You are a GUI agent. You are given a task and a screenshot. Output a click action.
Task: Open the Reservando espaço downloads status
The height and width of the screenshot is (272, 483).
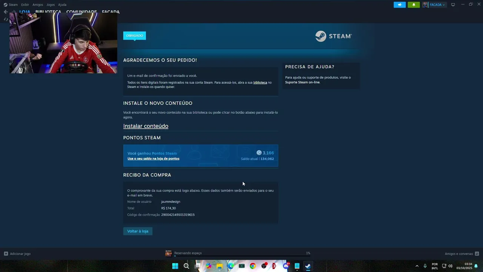(x=188, y=253)
